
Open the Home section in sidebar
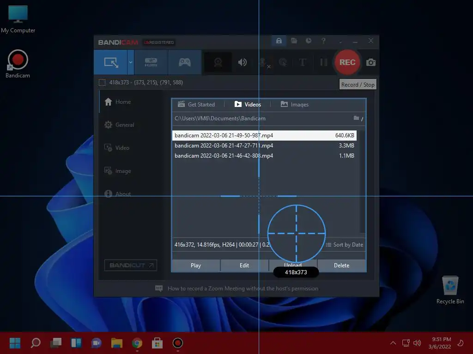point(118,102)
